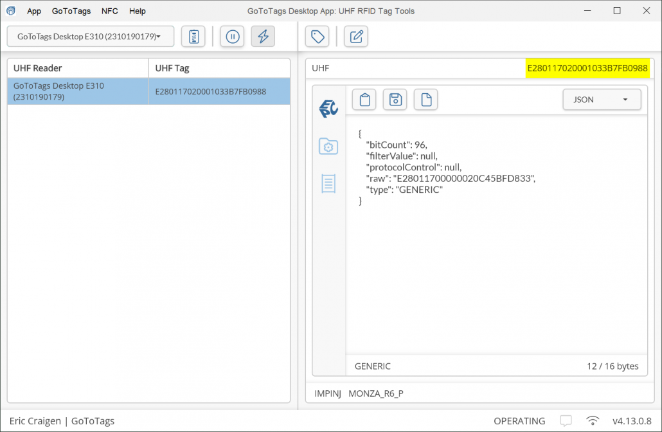Select the GoToTags Desktop E310 reader row
The height and width of the screenshot is (432, 662).
78,91
